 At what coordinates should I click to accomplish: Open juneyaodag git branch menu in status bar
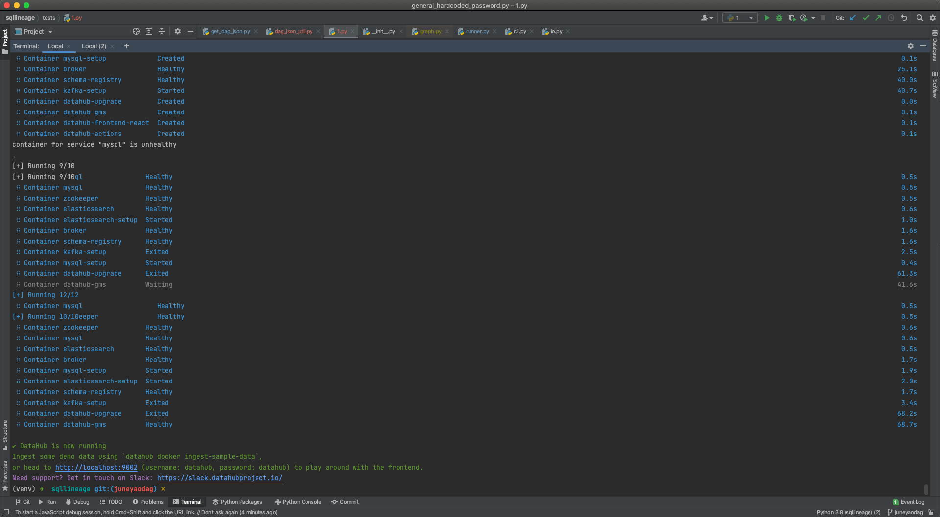tap(905, 512)
